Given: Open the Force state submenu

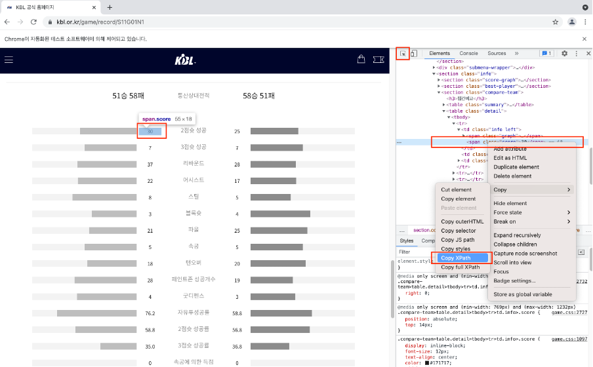Looking at the screenshot, I should click(532, 212).
